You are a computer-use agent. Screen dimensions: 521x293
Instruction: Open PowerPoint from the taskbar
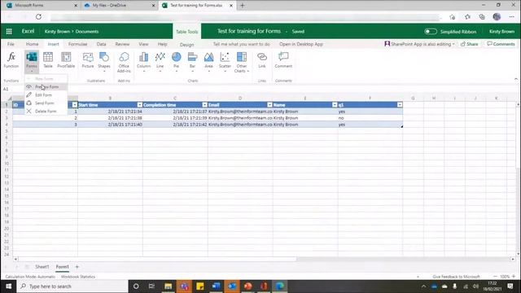pyautogui.click(x=247, y=286)
